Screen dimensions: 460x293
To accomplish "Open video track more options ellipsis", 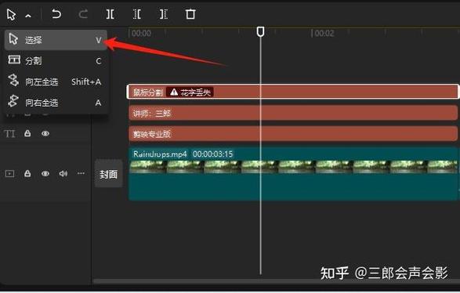I will tap(81, 173).
